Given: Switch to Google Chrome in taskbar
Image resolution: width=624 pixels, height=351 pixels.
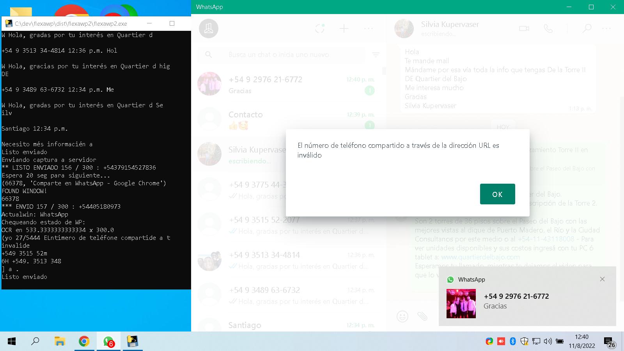Looking at the screenshot, I should pyautogui.click(x=84, y=342).
